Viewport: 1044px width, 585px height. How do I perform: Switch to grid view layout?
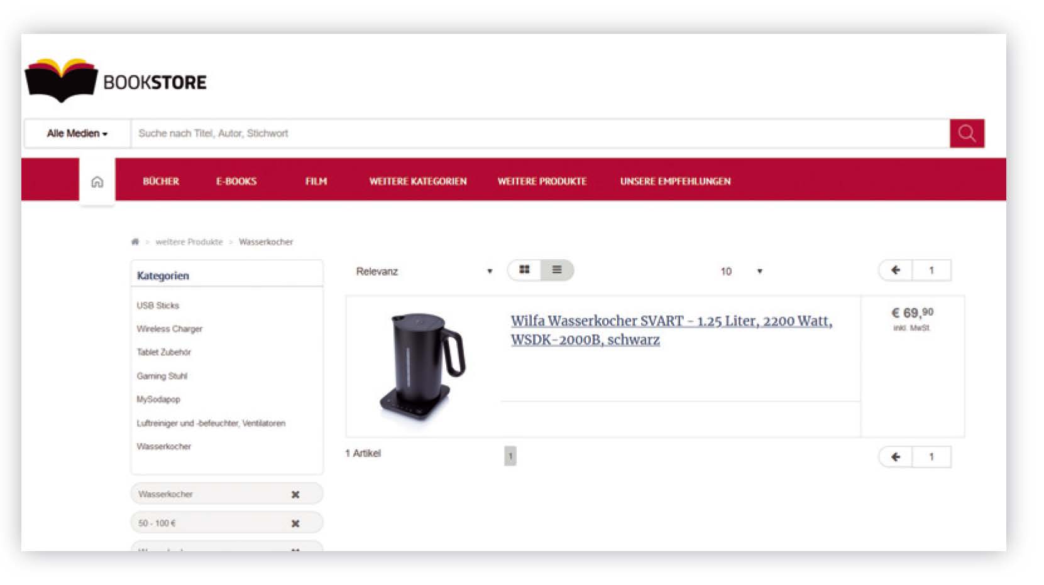pyautogui.click(x=524, y=270)
